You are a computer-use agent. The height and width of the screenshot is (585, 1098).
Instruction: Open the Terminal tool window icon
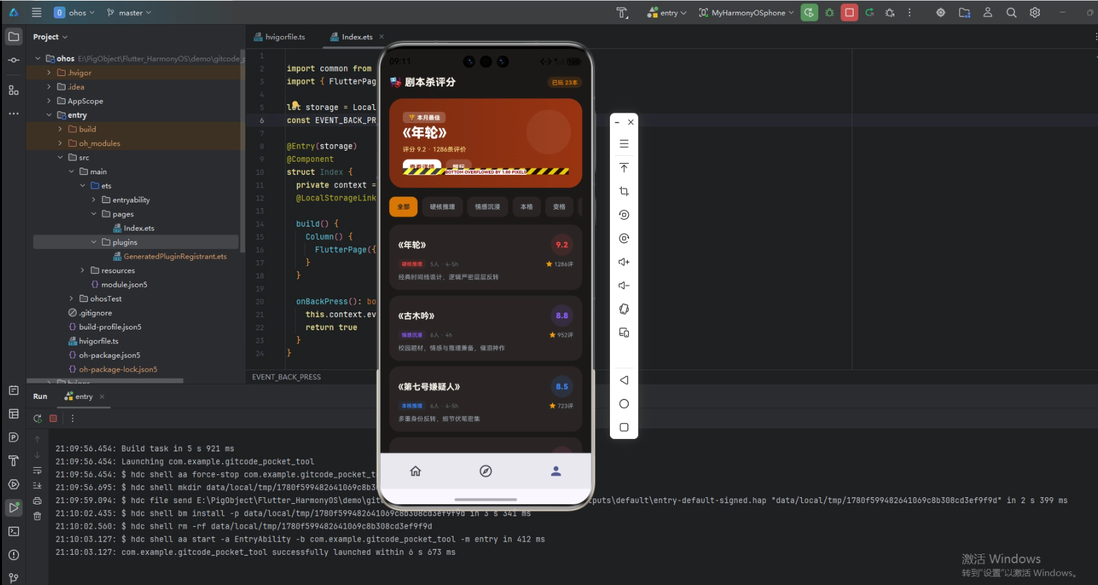(x=14, y=531)
